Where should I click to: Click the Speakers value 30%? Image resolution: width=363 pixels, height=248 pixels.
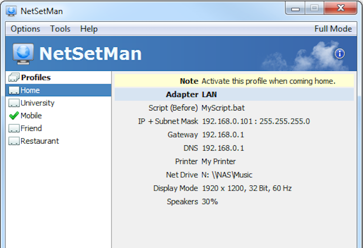point(210,201)
